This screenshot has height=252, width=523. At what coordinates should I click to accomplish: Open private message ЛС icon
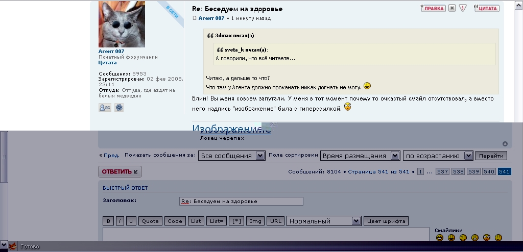pyautogui.click(x=105, y=108)
